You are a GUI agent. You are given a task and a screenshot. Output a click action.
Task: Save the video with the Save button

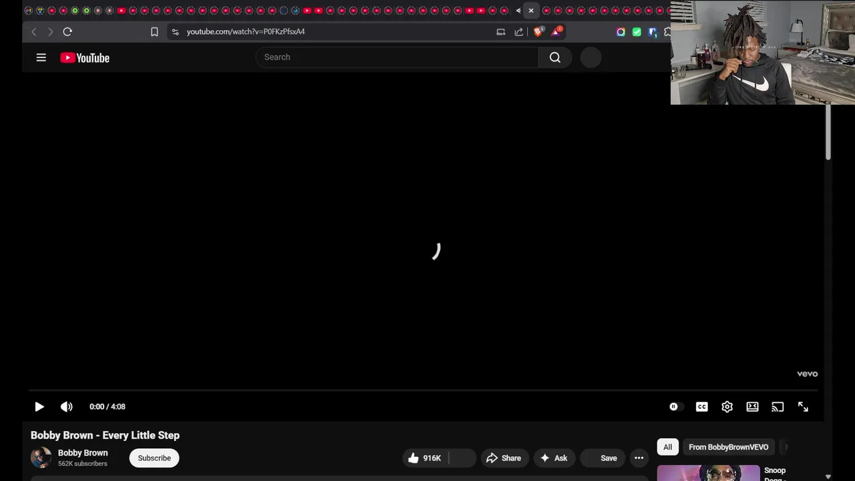click(603, 458)
